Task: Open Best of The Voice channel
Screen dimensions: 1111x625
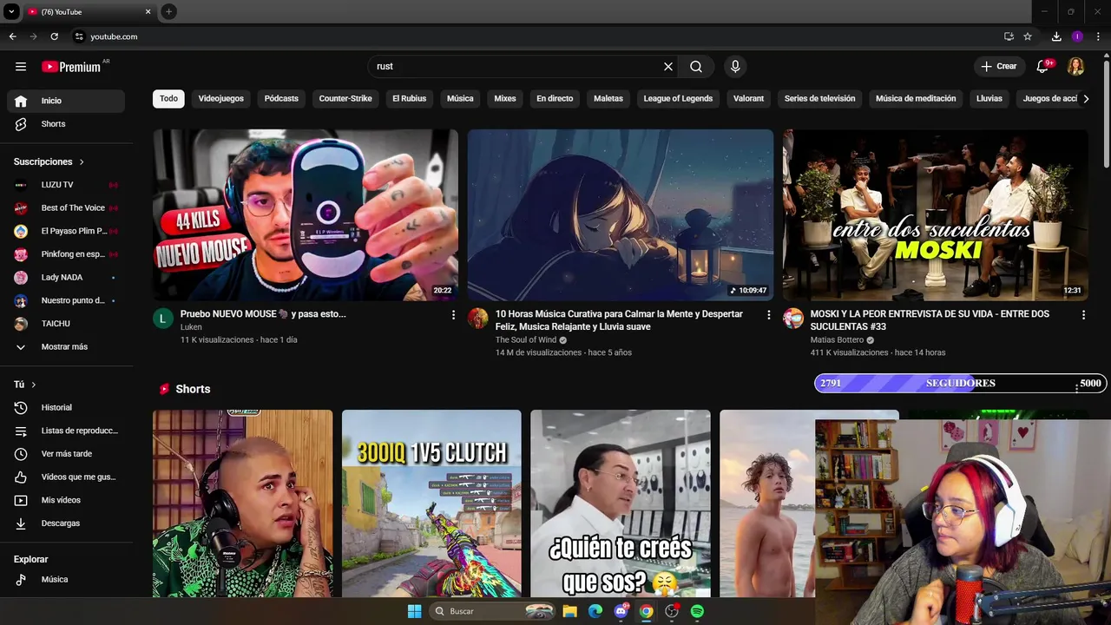Action: click(x=66, y=207)
